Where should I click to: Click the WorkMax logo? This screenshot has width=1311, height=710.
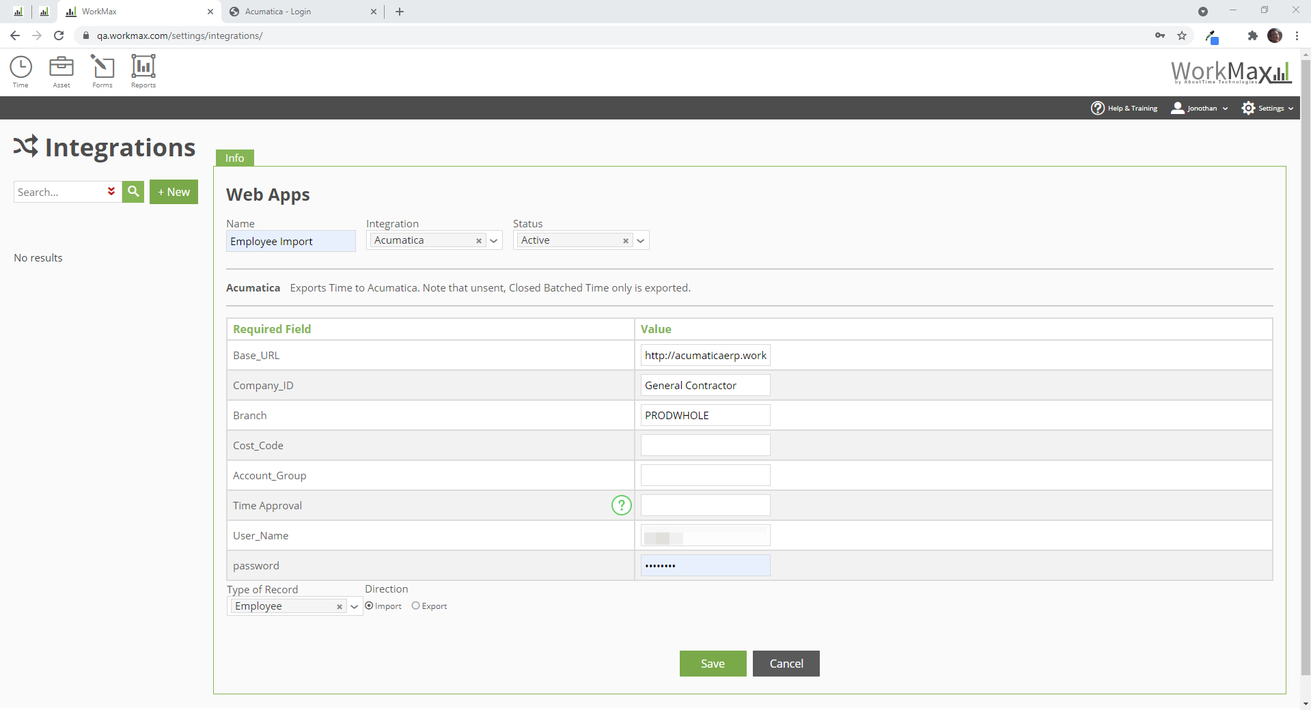[x=1231, y=72]
